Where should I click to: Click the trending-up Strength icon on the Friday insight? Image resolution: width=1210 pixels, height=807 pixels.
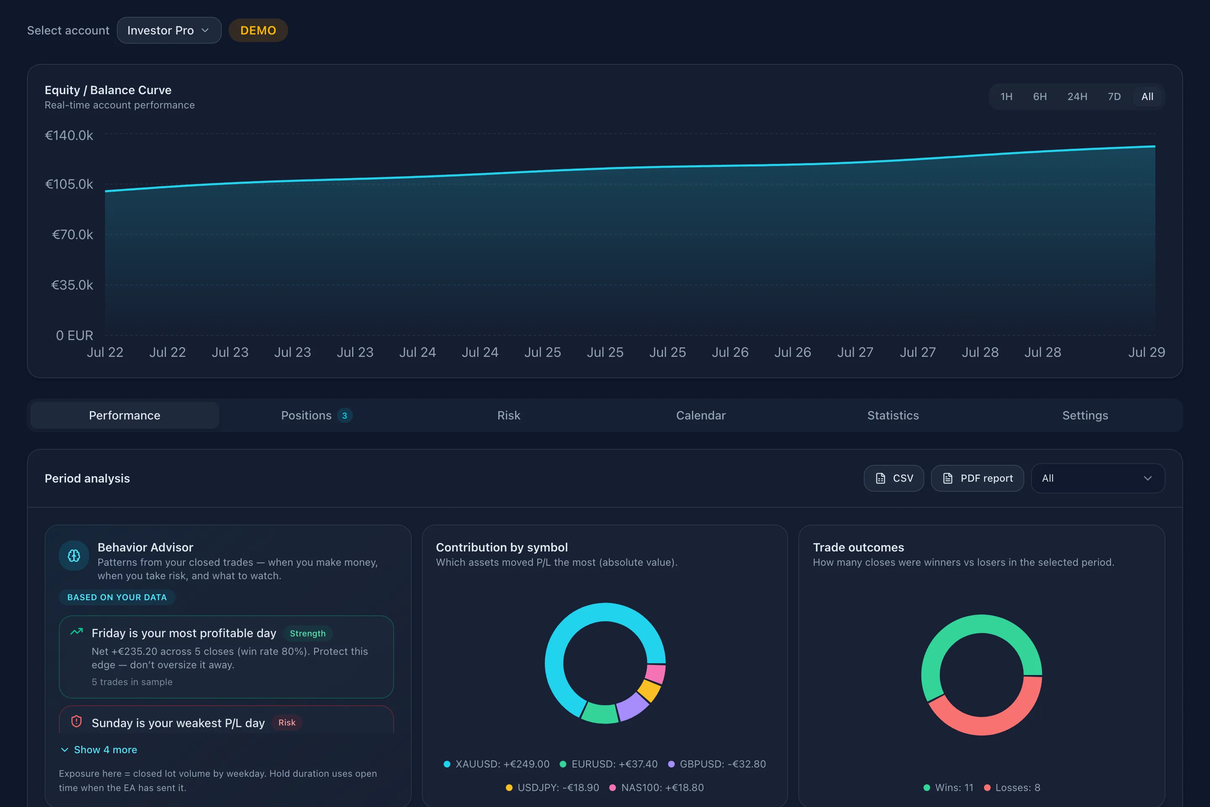click(76, 631)
